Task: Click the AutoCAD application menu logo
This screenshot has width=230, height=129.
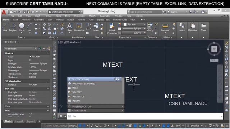Action: (x=4, y=13)
